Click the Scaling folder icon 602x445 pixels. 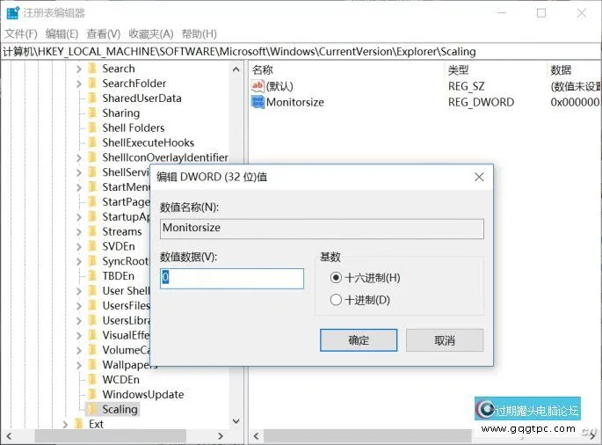pyautogui.click(x=92, y=409)
